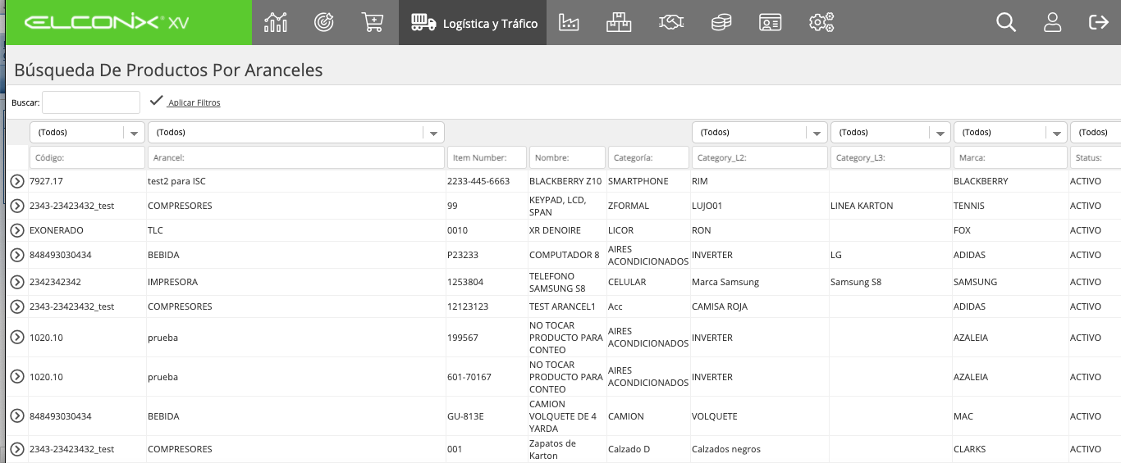Click 'LINEA KARTON' cell
The height and width of the screenshot is (463, 1121).
coord(862,206)
